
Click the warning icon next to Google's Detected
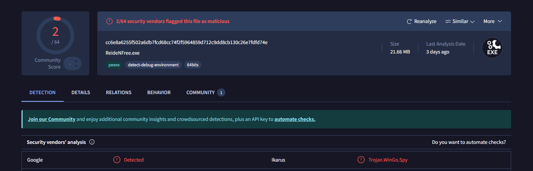coord(117,160)
